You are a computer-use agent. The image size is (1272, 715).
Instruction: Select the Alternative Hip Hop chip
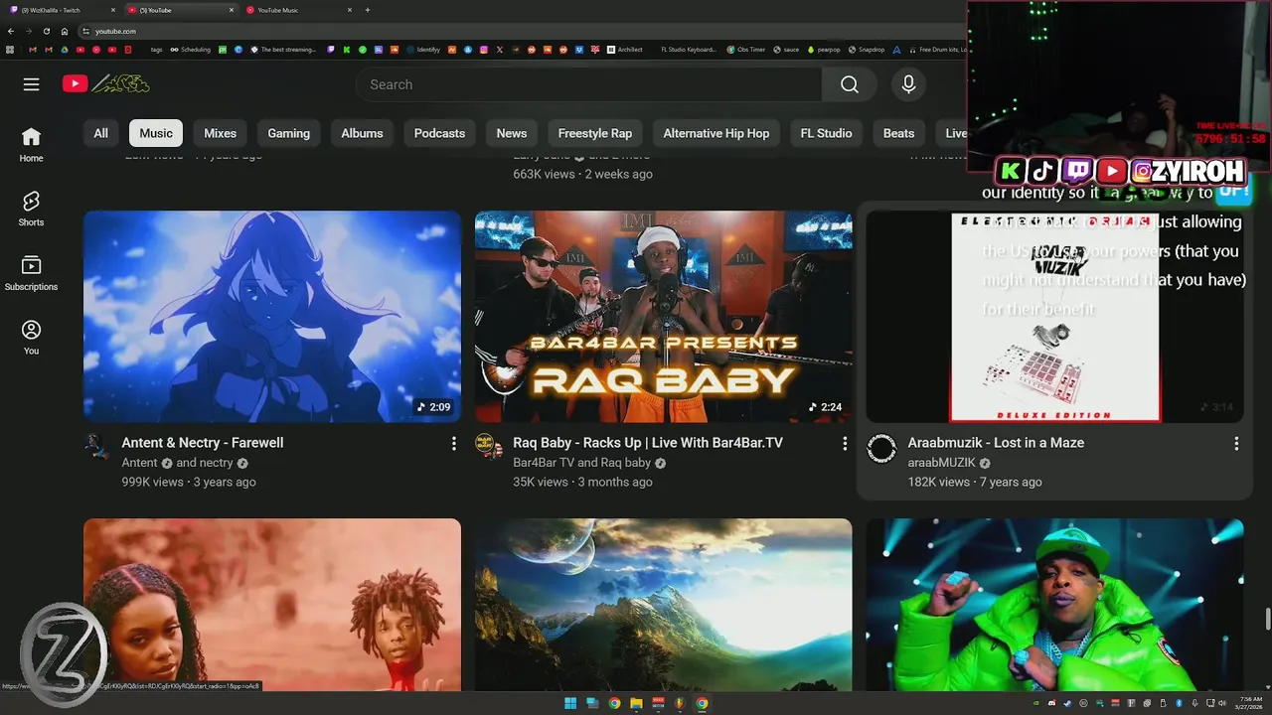coord(716,133)
